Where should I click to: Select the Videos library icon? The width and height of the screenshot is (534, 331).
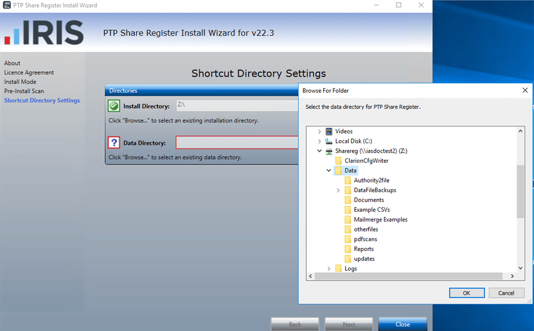[329, 131]
